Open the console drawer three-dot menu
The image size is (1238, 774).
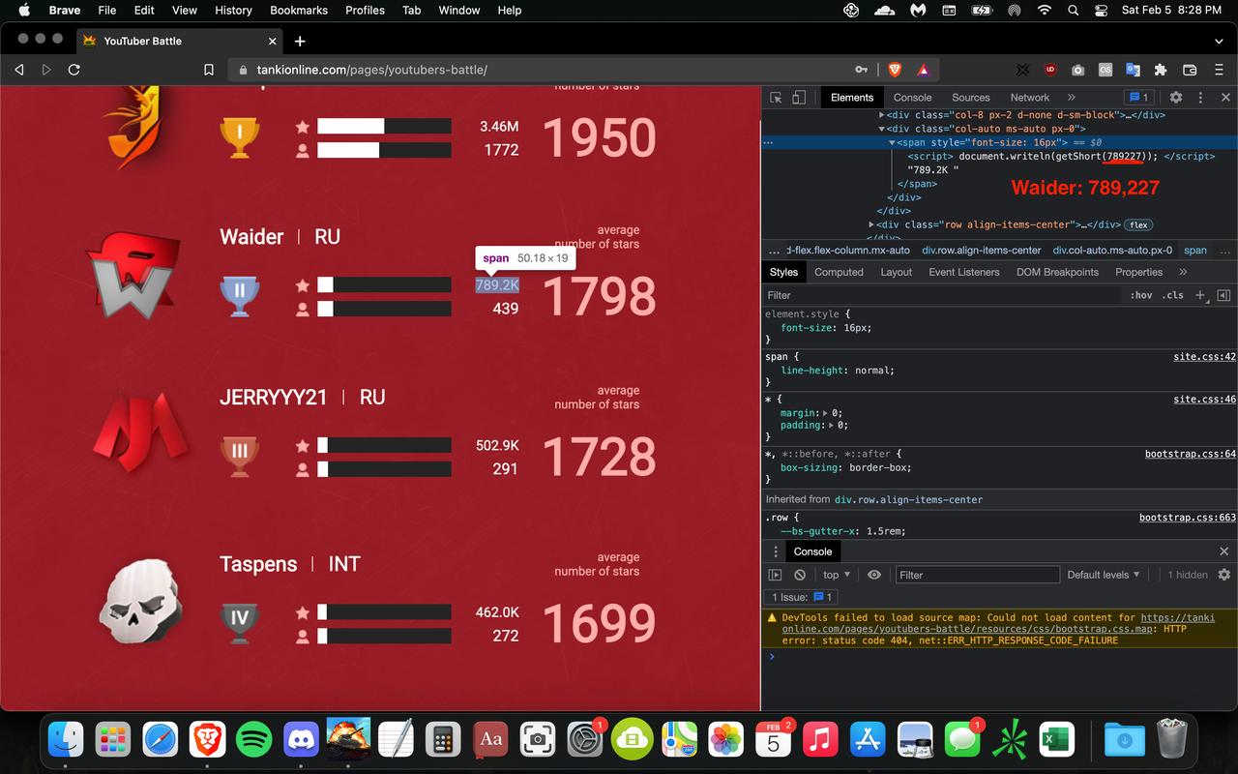[775, 551]
